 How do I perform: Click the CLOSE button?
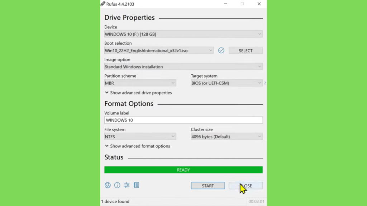tap(246, 186)
